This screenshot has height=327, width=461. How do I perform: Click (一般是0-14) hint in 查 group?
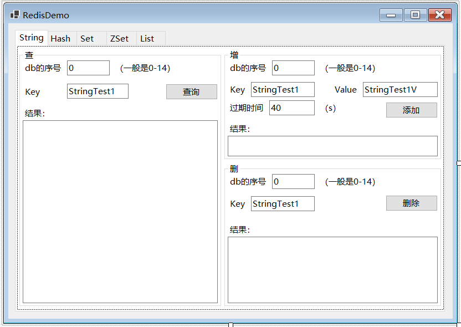pyautogui.click(x=145, y=68)
